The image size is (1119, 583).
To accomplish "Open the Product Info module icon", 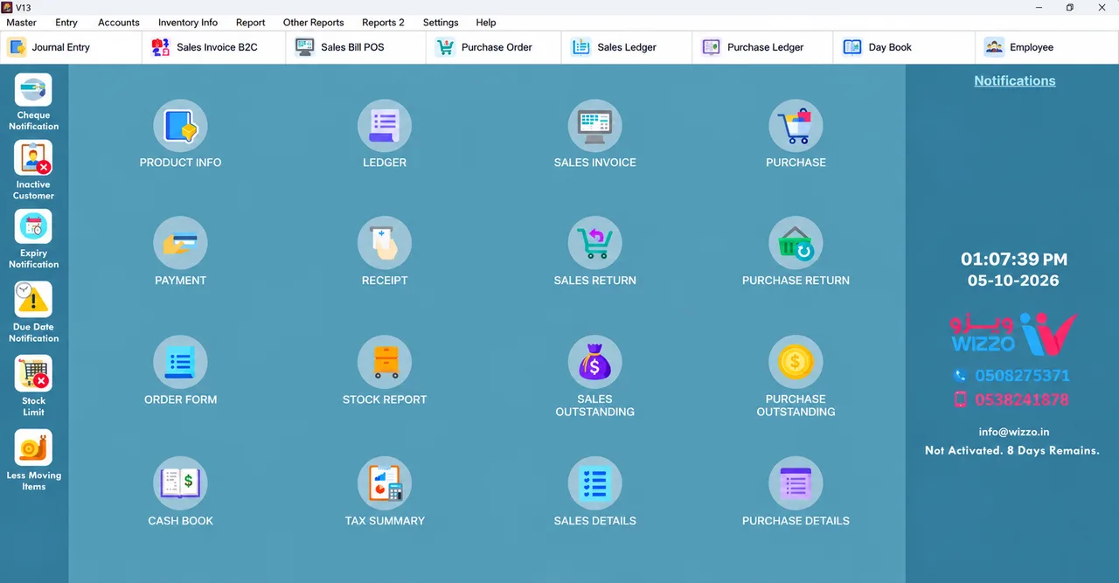I will [180, 126].
